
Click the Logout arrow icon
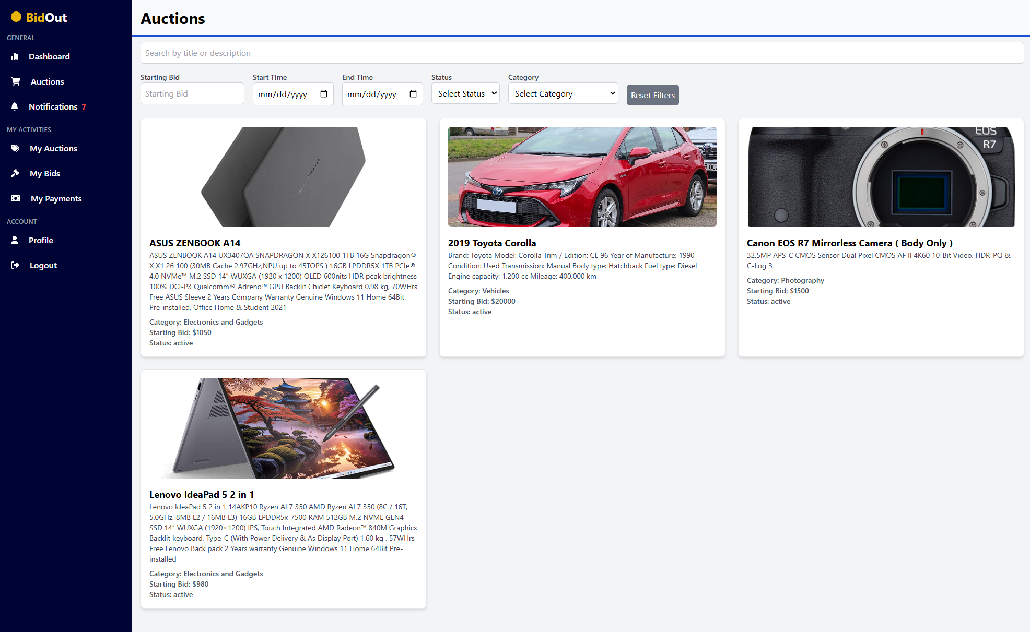15,265
